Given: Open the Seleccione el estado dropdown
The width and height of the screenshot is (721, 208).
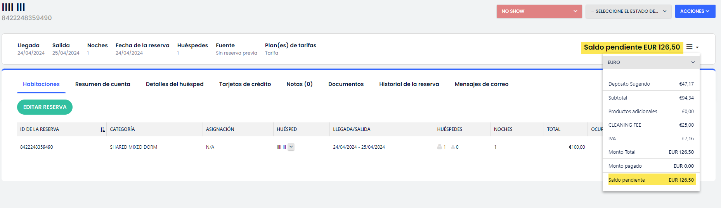Looking at the screenshot, I should [628, 11].
